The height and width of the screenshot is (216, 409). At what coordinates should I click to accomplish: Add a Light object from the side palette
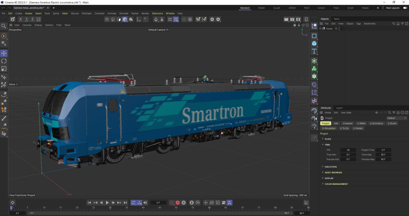[x=314, y=126]
